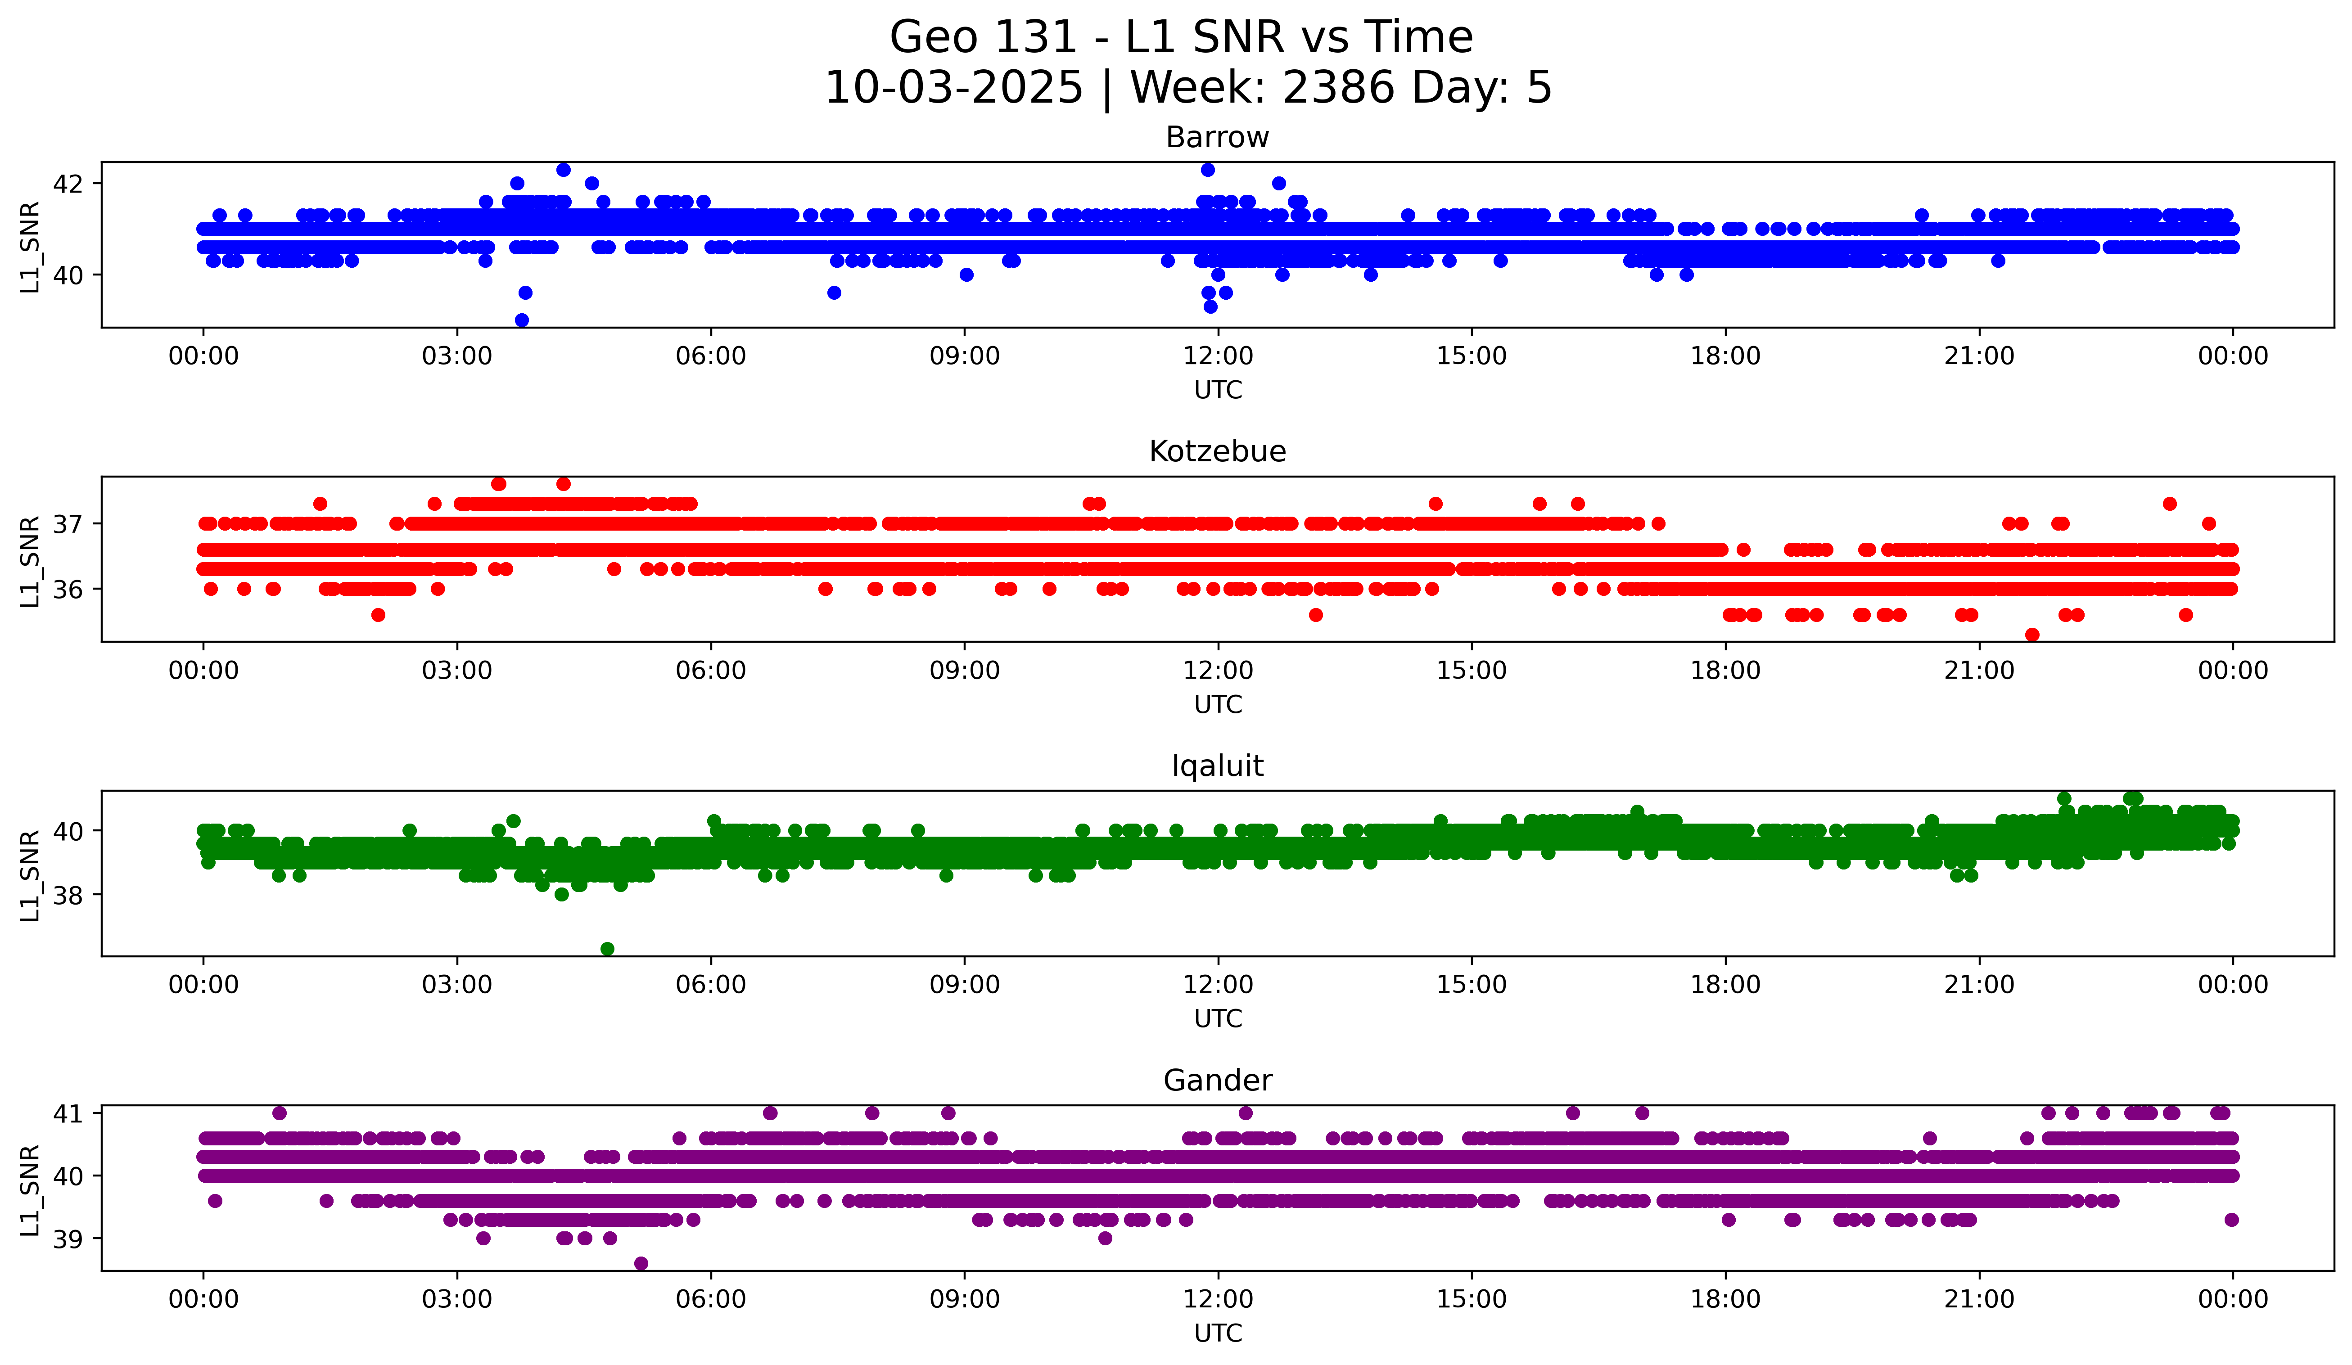Screen dimensions: 2352x1365
Task: Click the main title 'Geo 131 - L1 SNR vs Time'
Action: pyautogui.click(x=1181, y=37)
